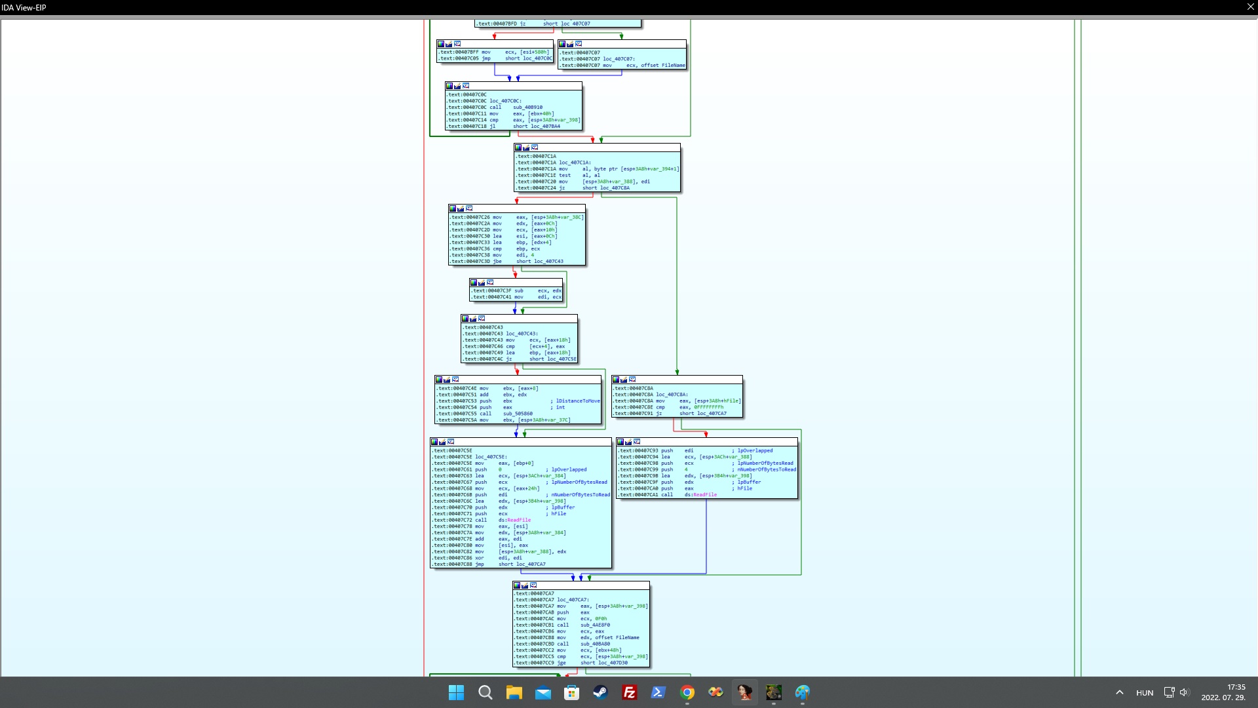This screenshot has height=708, width=1258.
Task: Open the HUN input language switcher
Action: (1145, 693)
